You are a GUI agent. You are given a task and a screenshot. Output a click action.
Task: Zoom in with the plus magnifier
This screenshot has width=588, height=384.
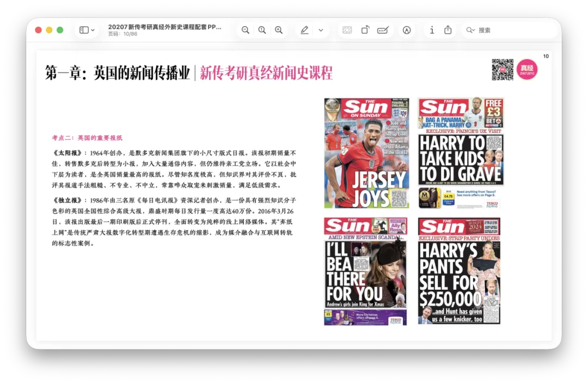[x=279, y=30]
